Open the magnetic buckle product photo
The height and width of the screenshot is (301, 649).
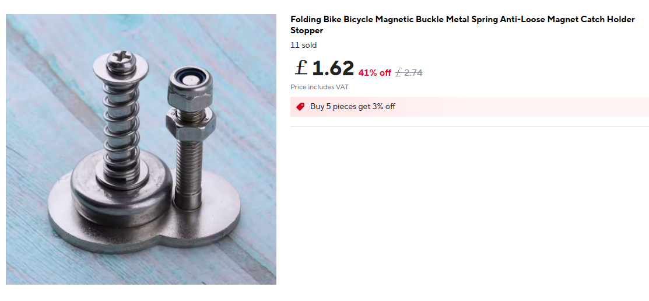[x=141, y=149]
